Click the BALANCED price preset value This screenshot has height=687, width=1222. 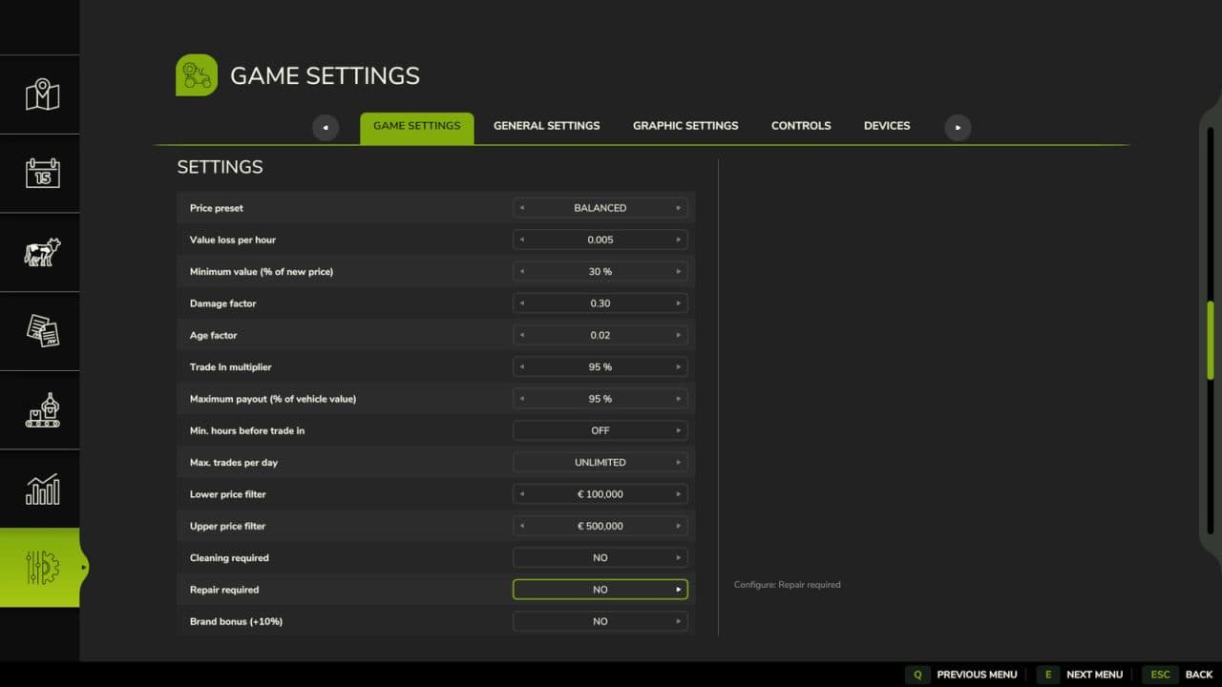pos(600,208)
